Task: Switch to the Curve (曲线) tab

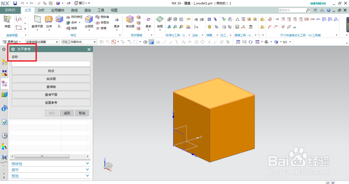Action: pyautogui.click(x=74, y=10)
